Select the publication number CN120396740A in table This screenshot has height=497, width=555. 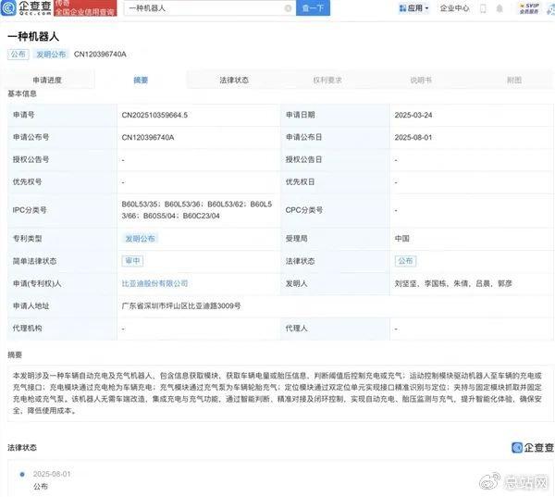pyautogui.click(x=148, y=138)
